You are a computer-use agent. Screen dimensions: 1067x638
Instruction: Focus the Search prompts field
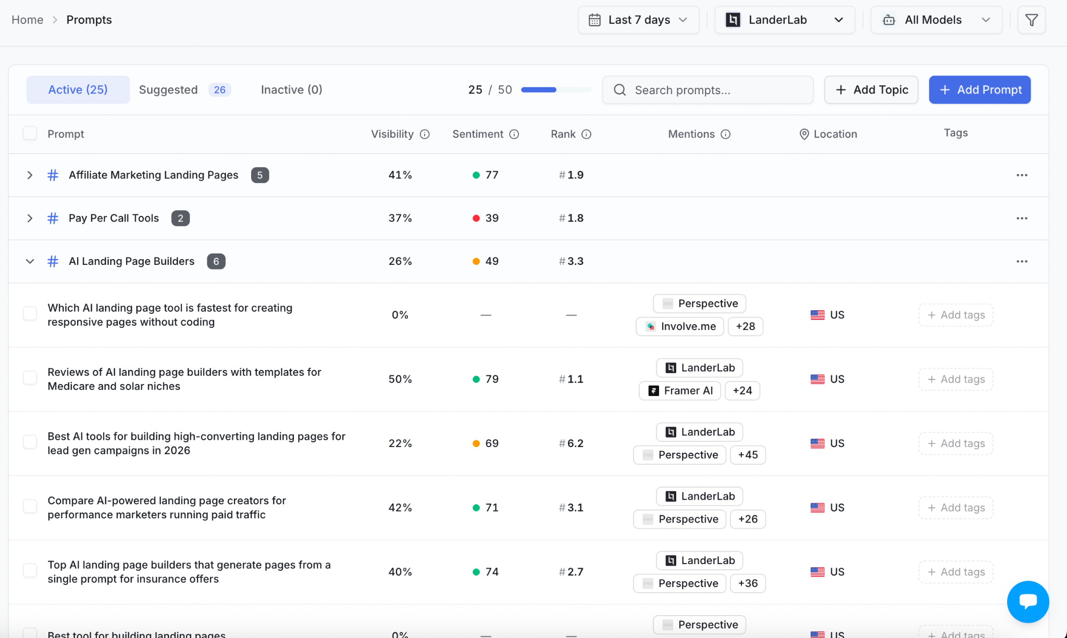[708, 90]
